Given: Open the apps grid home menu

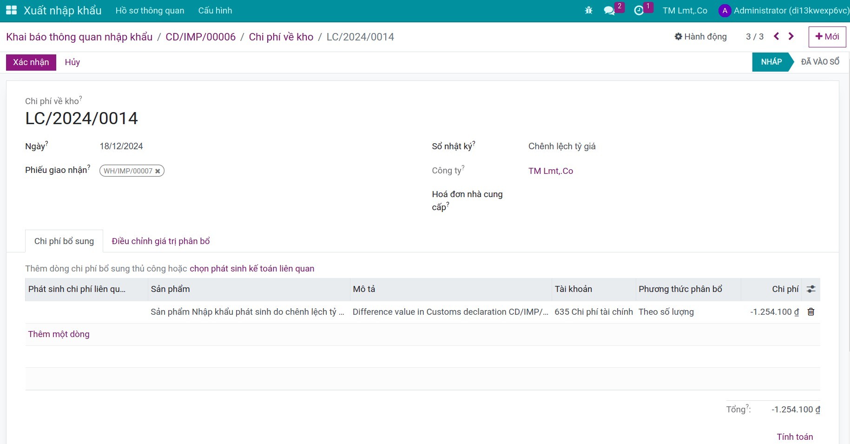Looking at the screenshot, I should point(11,10).
